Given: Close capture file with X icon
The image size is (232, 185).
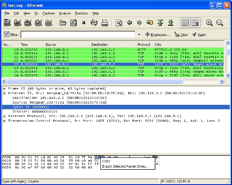Looking at the screenshot, I should (x=83, y=22).
